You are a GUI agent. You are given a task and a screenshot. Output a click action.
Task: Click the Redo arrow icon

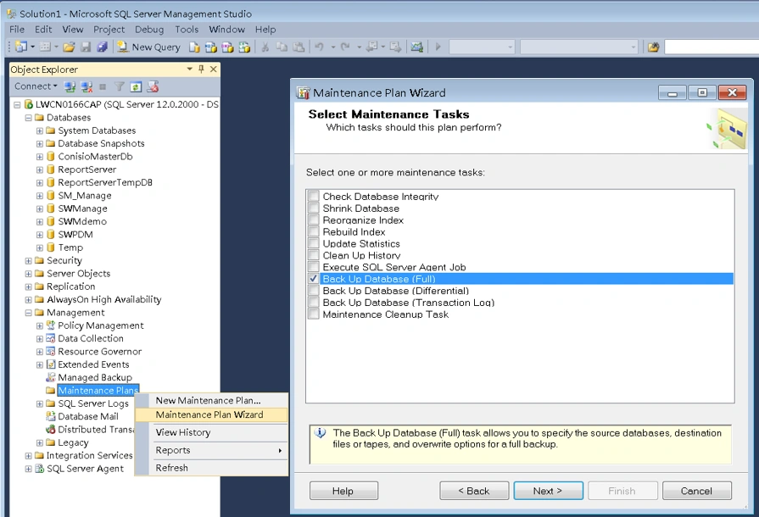point(345,47)
